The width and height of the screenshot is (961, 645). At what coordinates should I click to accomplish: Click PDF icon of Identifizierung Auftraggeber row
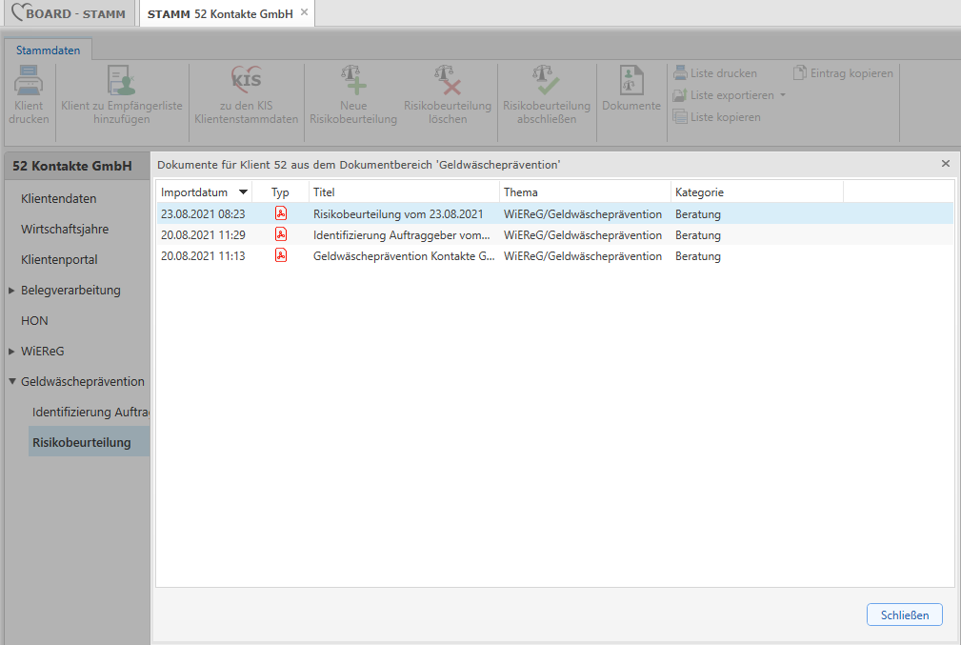(281, 235)
